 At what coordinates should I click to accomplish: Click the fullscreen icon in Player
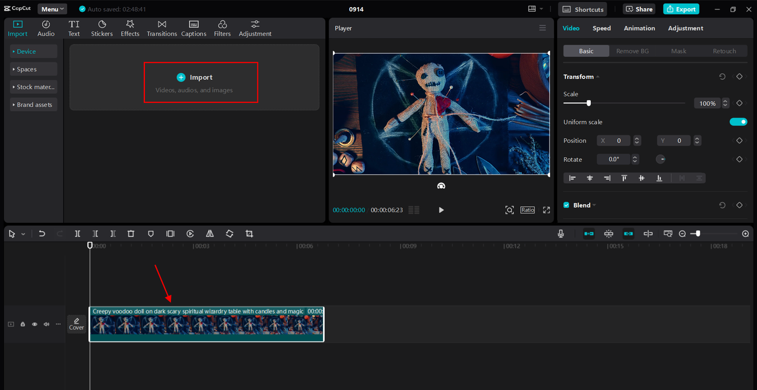click(x=546, y=210)
